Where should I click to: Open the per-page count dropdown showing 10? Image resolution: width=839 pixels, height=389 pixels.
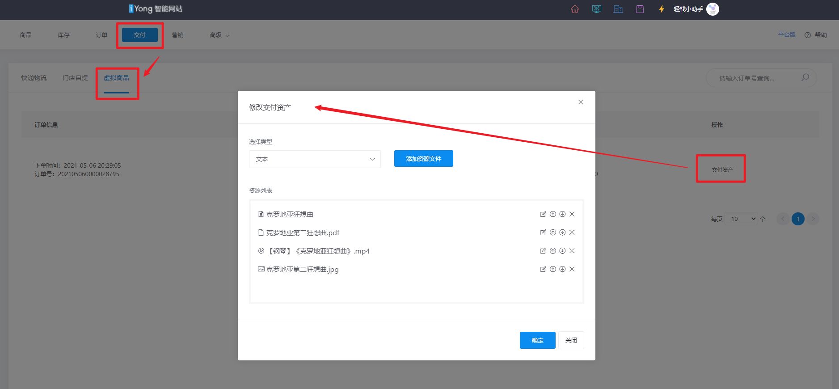coord(741,219)
